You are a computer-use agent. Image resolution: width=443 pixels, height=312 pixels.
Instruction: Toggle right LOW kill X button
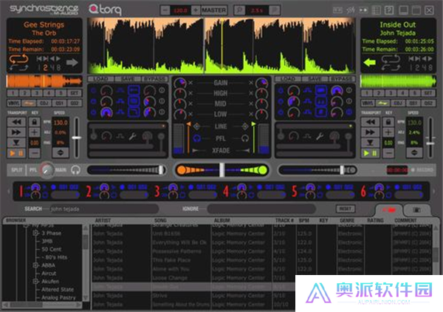click(251, 114)
